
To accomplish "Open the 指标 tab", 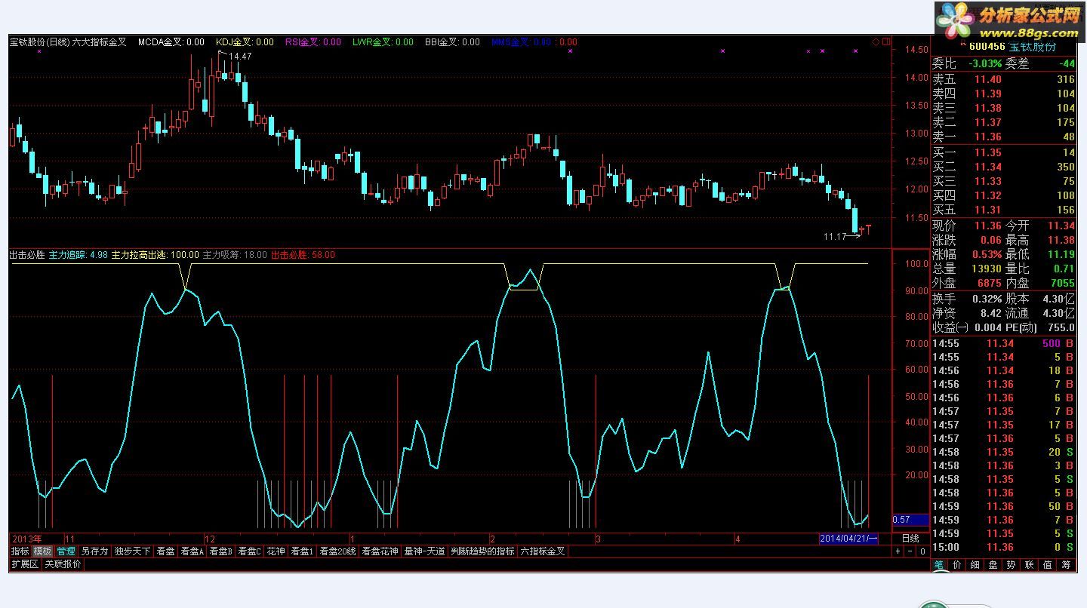I will click(20, 551).
